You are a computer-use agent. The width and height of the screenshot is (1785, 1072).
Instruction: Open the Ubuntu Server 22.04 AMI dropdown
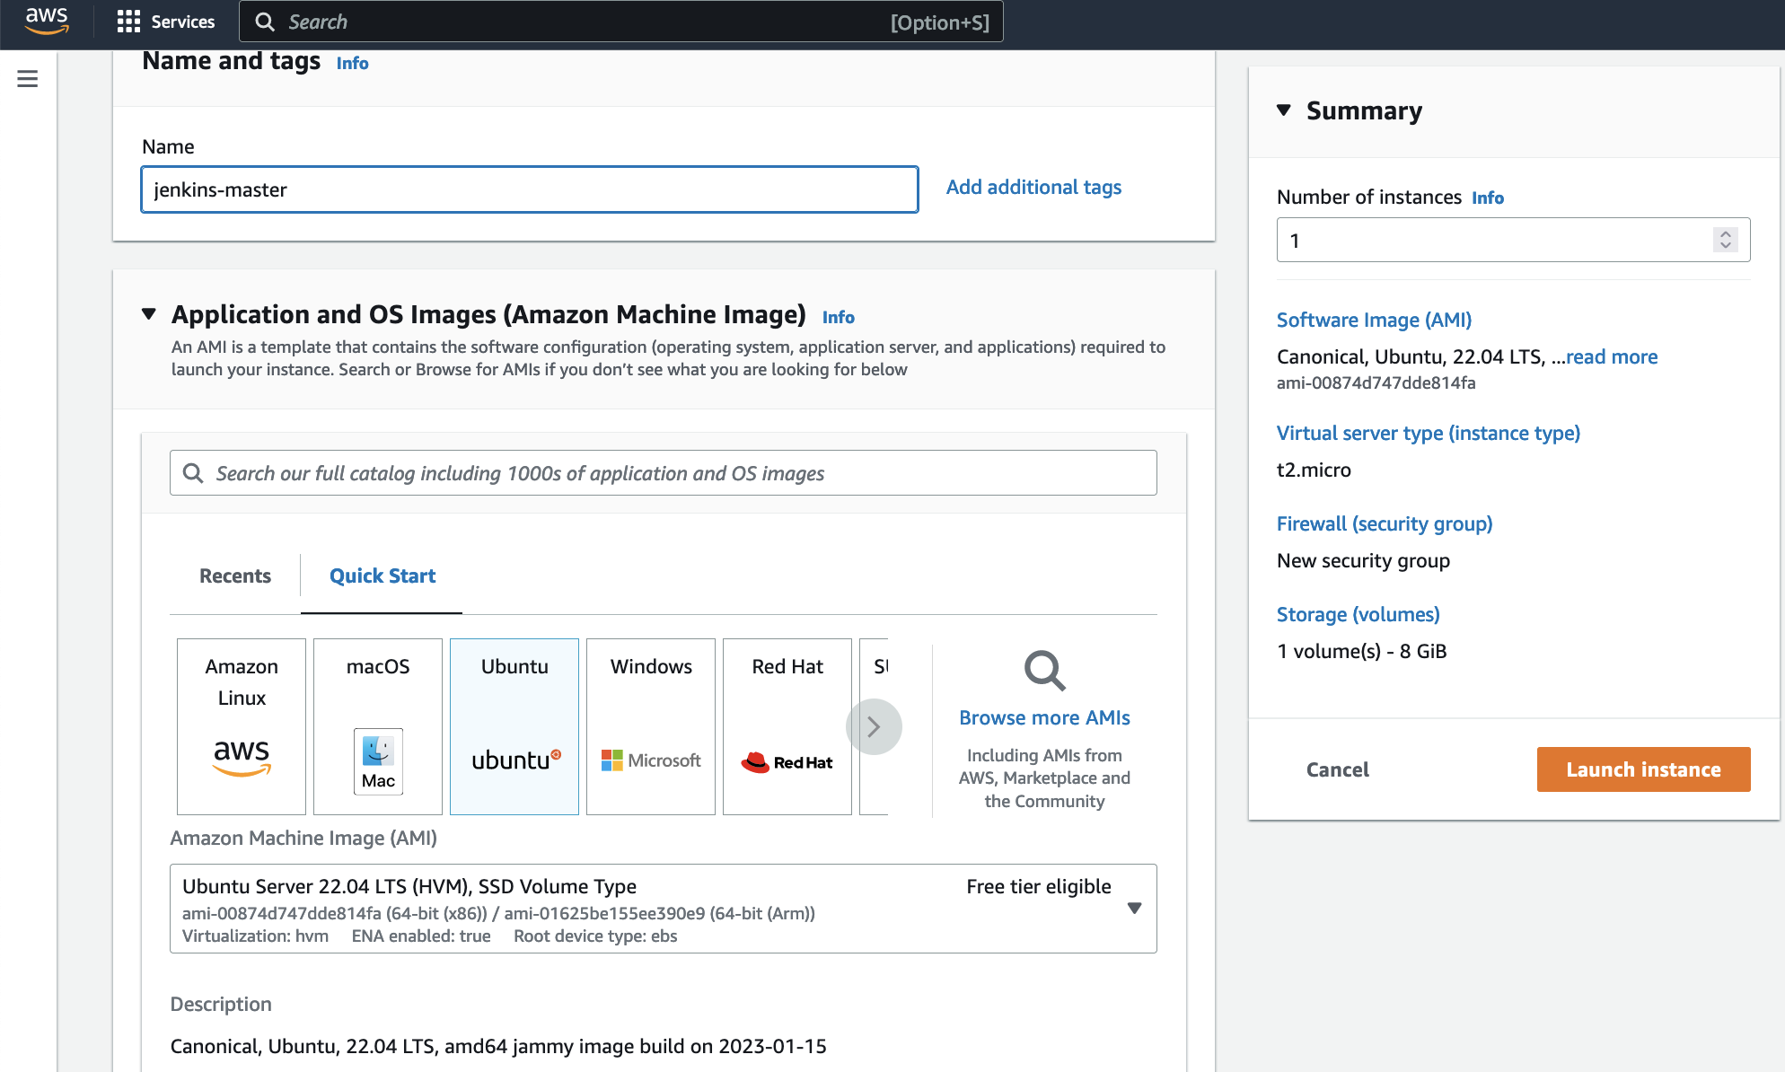(1135, 909)
